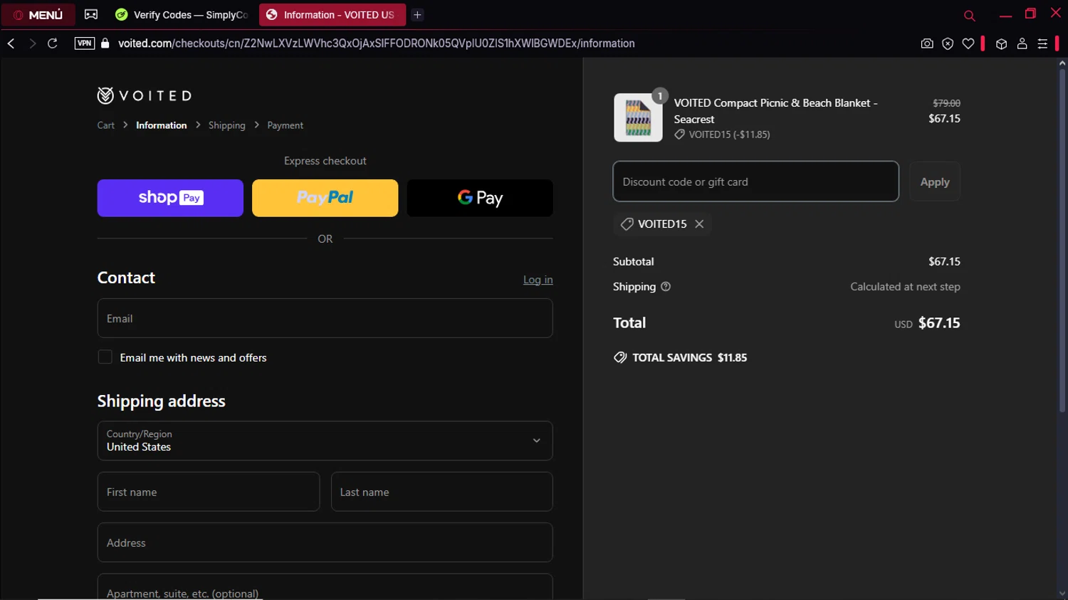The height and width of the screenshot is (600, 1068).
Task: Add page to bookmarks with heart icon
Action: pyautogui.click(x=968, y=43)
